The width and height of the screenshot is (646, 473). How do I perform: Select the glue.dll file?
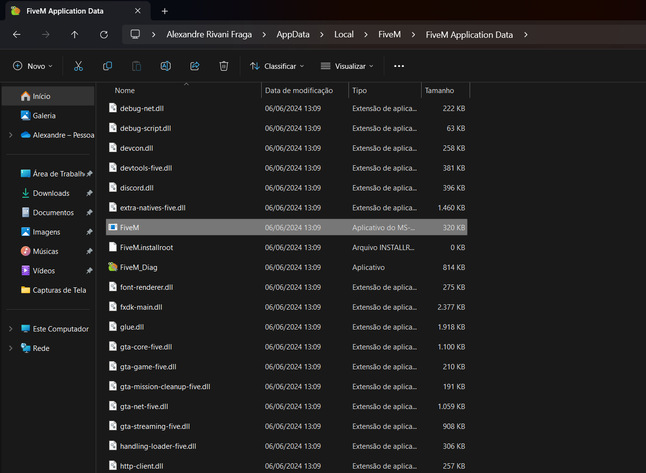(286, 327)
